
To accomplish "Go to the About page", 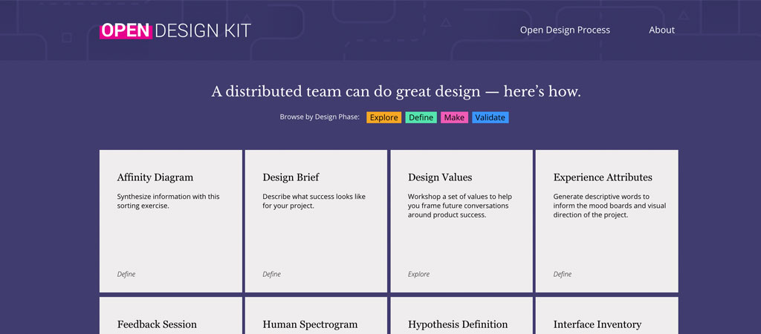I will (x=661, y=30).
